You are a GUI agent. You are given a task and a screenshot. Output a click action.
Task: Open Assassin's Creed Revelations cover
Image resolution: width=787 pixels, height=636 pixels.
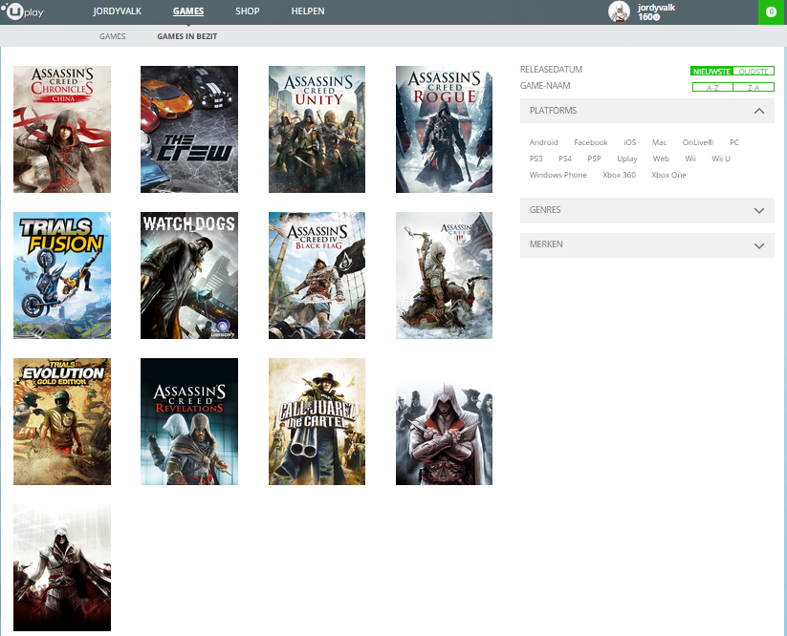pos(189,421)
